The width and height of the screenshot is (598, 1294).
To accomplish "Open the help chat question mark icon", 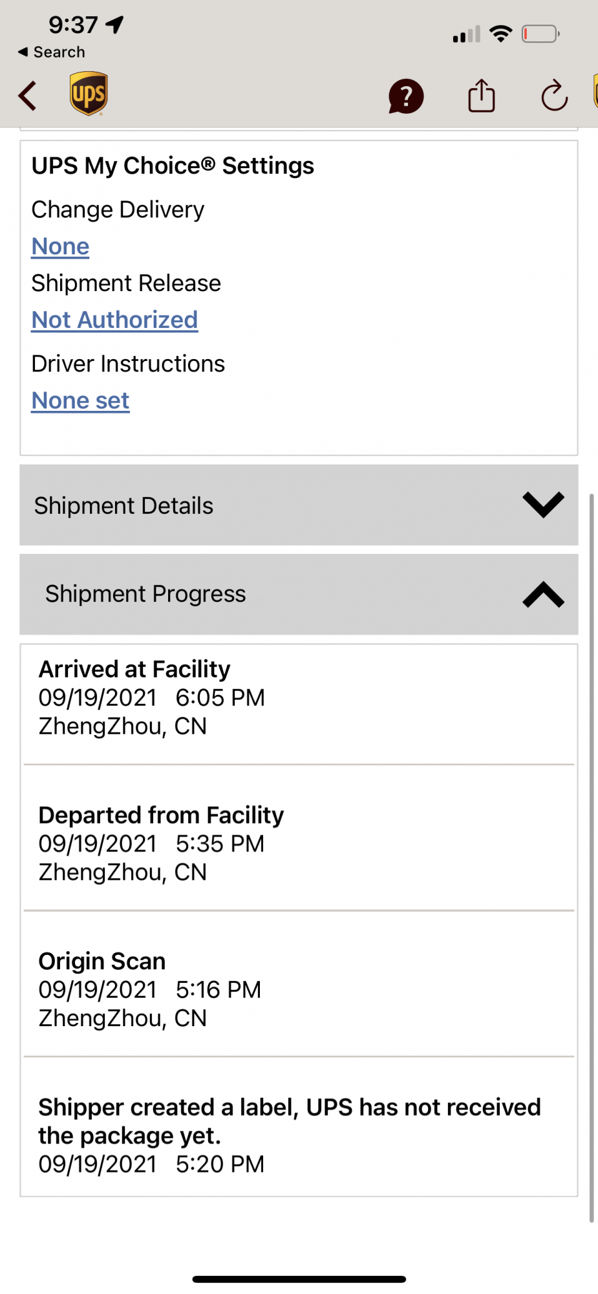I will click(405, 96).
